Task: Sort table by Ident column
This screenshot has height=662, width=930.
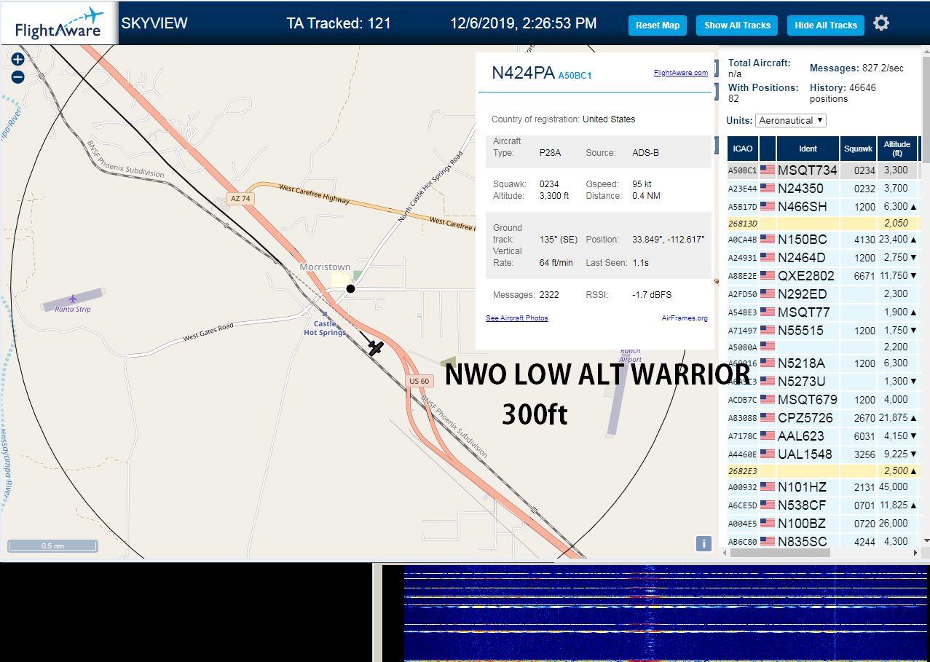Action: pos(808,149)
